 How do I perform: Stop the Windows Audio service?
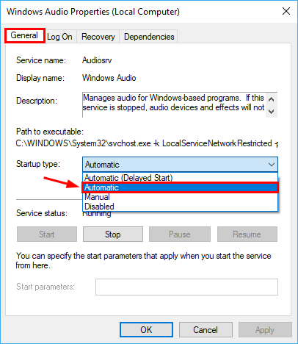(x=113, y=234)
